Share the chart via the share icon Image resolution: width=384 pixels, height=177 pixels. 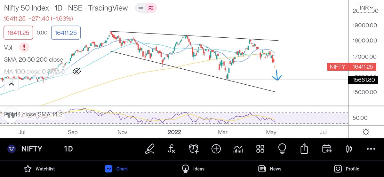(304, 149)
